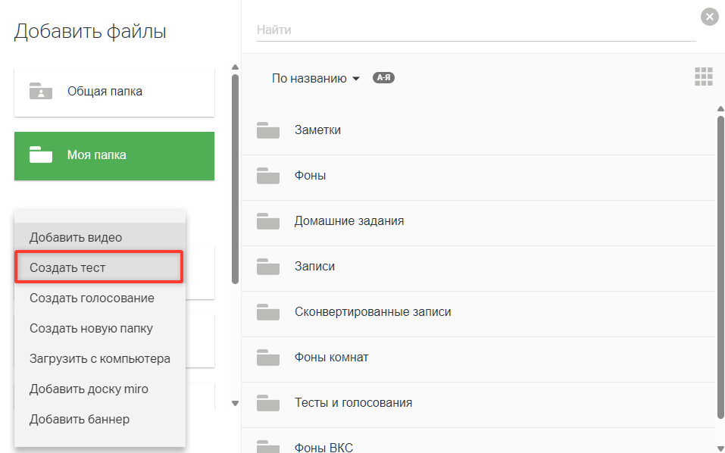Viewport: 725px width, 453px height.
Task: Click the Найти search field
Action: coord(477,30)
